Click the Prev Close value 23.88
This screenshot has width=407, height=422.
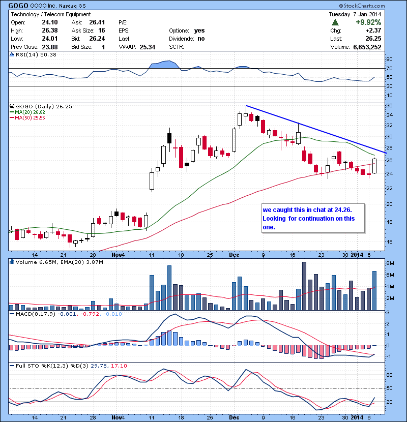pos(50,47)
